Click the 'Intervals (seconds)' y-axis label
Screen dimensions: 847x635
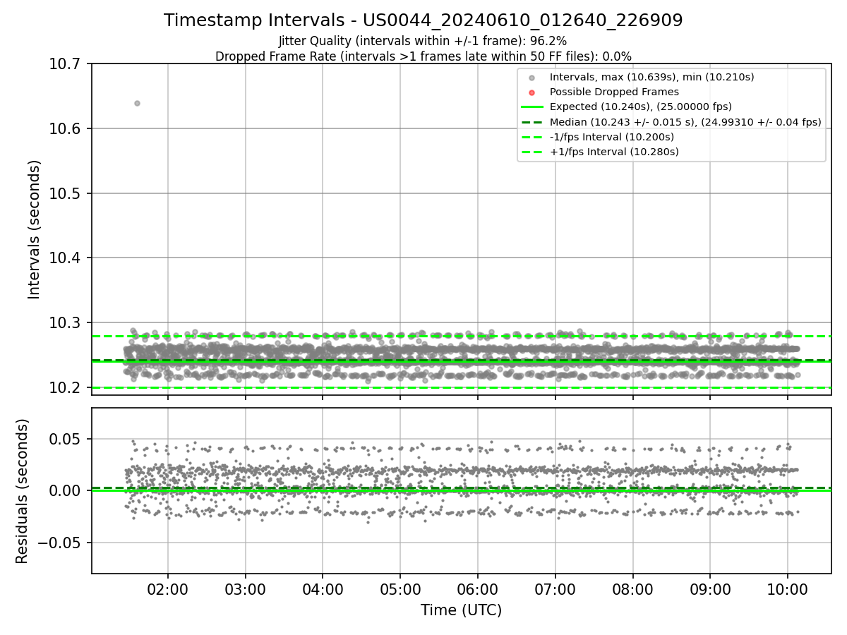pos(35,229)
